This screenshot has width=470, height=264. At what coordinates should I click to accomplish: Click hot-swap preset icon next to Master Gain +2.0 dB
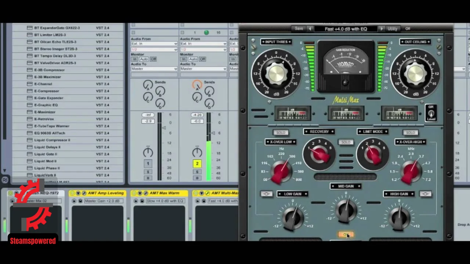pyautogui.click(x=74, y=201)
